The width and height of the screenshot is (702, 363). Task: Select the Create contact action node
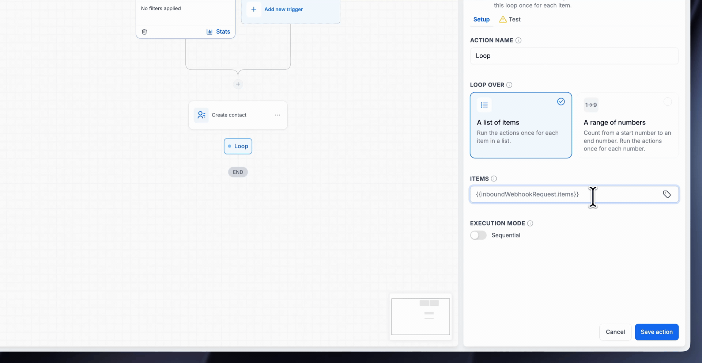point(238,115)
